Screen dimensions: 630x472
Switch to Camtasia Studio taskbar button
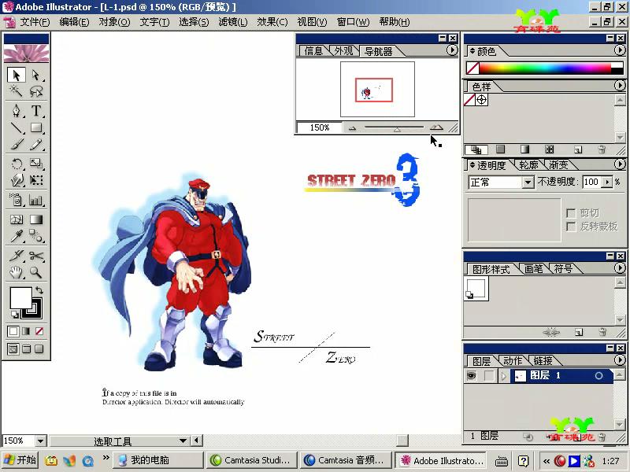[251, 460]
